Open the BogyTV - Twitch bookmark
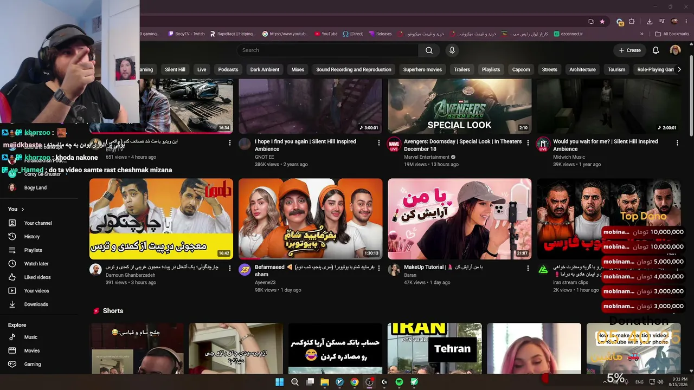Viewport: 694px width, 390px height. point(186,34)
